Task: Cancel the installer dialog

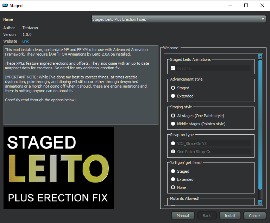Action: (255, 216)
